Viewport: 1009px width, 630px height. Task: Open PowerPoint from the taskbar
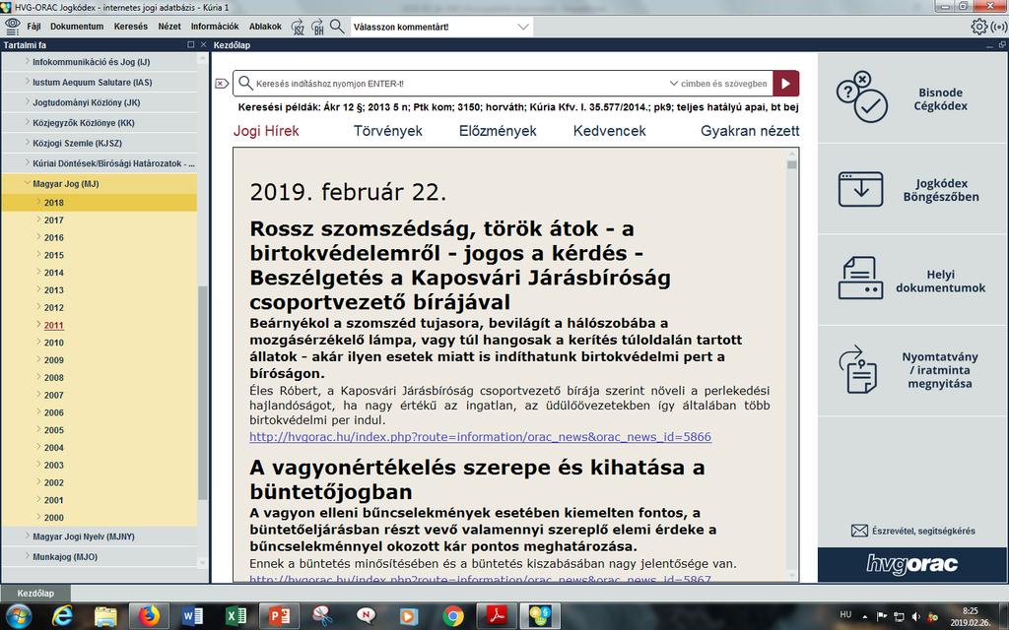coord(279,616)
